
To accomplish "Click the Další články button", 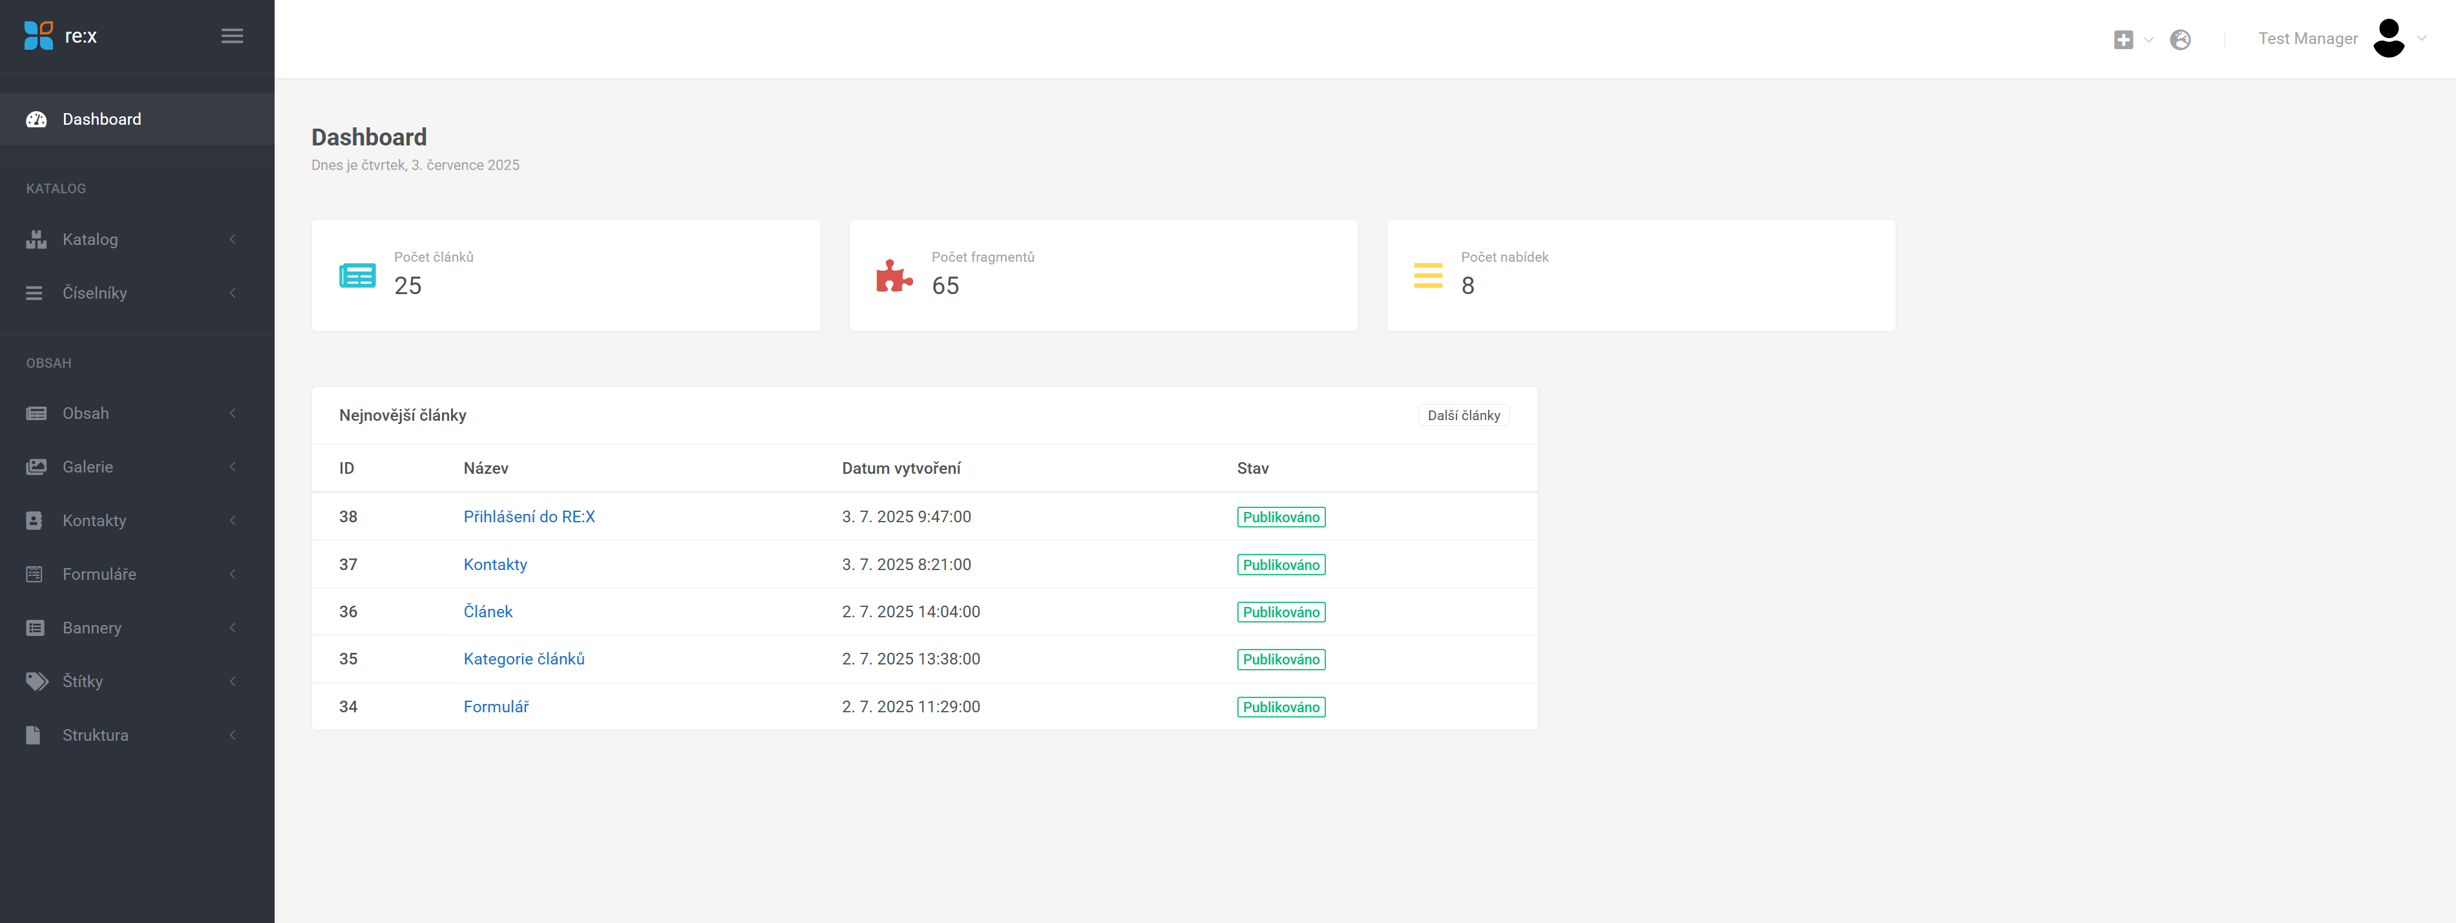I will coord(1462,416).
